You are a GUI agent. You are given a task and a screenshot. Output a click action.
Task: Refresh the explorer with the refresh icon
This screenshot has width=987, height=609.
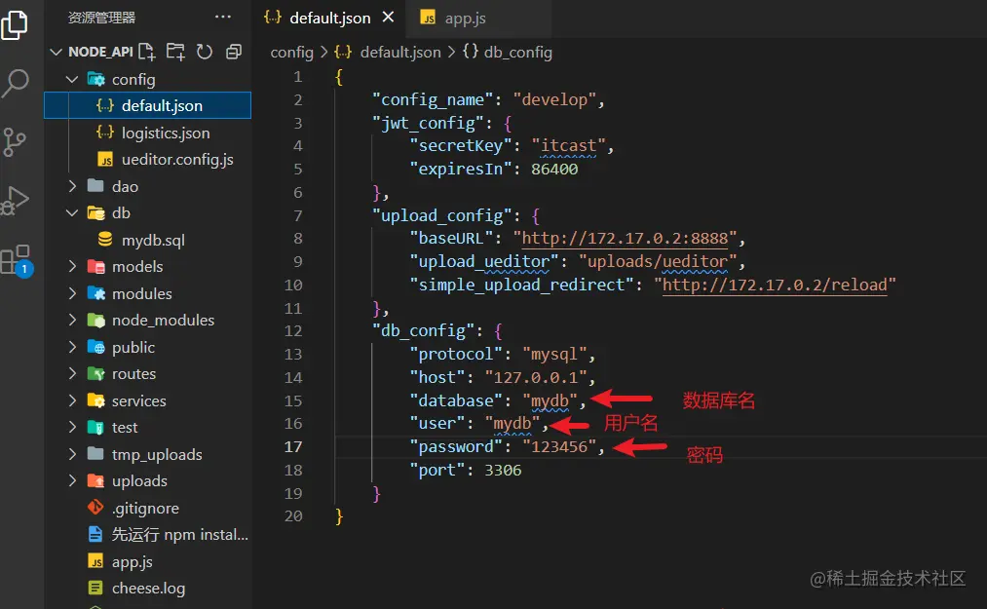pos(205,52)
